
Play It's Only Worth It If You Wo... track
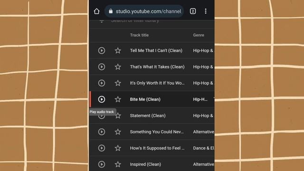102,83
